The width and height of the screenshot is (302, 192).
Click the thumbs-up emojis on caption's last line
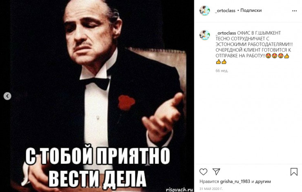coord(221,62)
